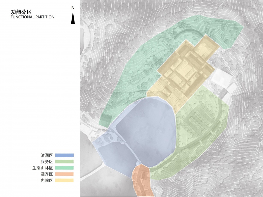Select the orange 迎宾区 legend swatch

click(64, 174)
